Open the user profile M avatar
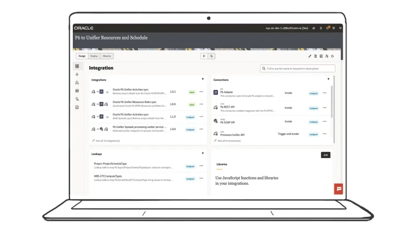Viewport: 416px width, 234px height. coord(340,28)
